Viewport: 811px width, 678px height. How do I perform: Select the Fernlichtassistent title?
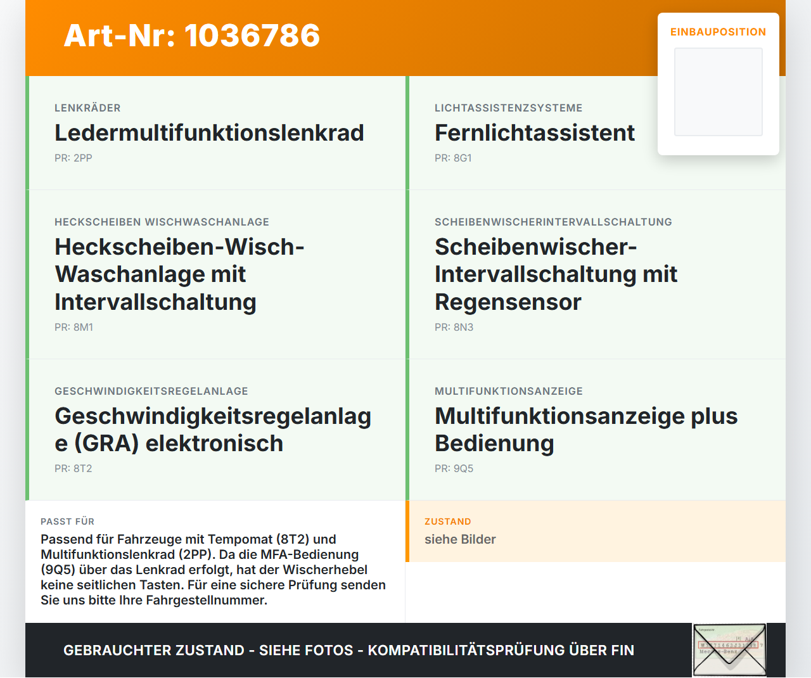click(535, 133)
